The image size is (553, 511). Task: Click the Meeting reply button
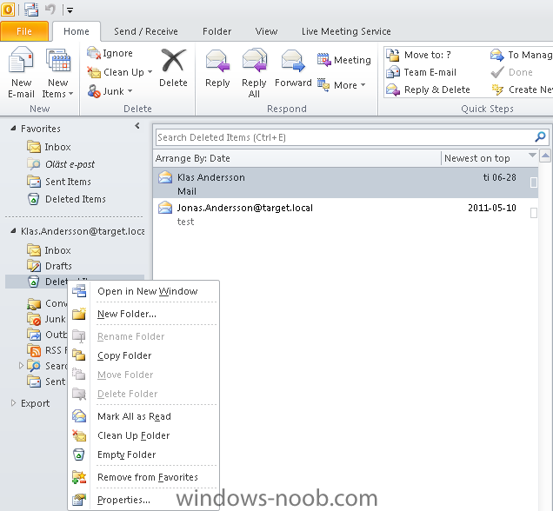[x=343, y=60]
